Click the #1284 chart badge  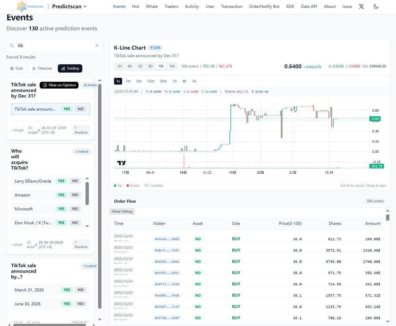coord(155,48)
